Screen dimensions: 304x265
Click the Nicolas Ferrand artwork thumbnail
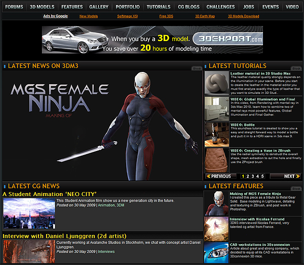[216, 229]
